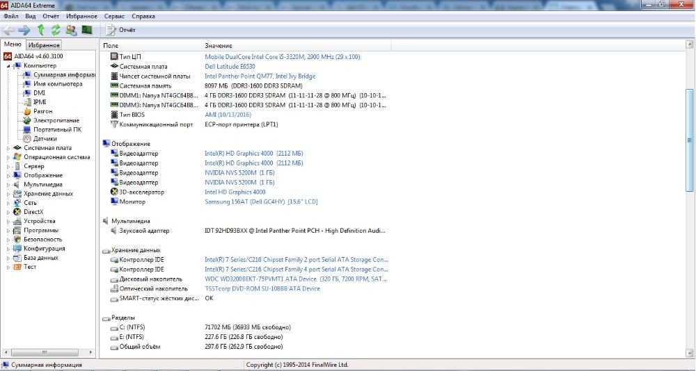Open the Mobile DualCore Intel Core i5-3320M link
Screen dimensions: 696x371
[283, 57]
